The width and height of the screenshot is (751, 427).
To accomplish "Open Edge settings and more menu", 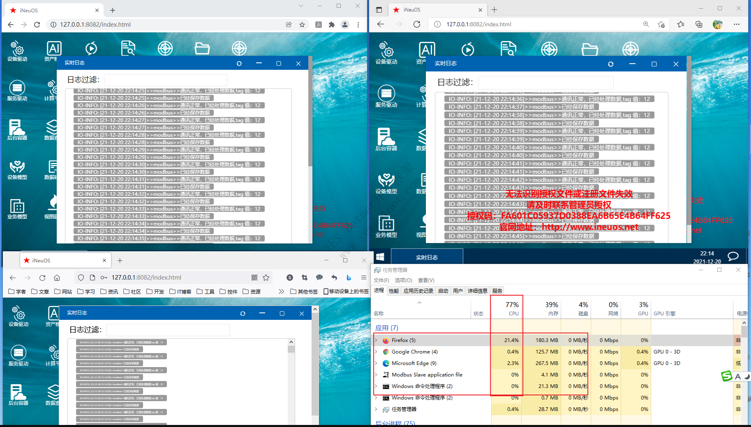I will [x=737, y=24].
